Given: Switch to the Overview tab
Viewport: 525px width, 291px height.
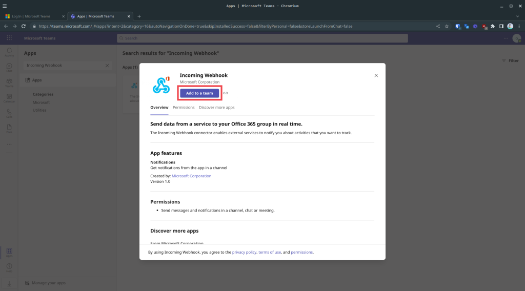Looking at the screenshot, I should pos(159,108).
